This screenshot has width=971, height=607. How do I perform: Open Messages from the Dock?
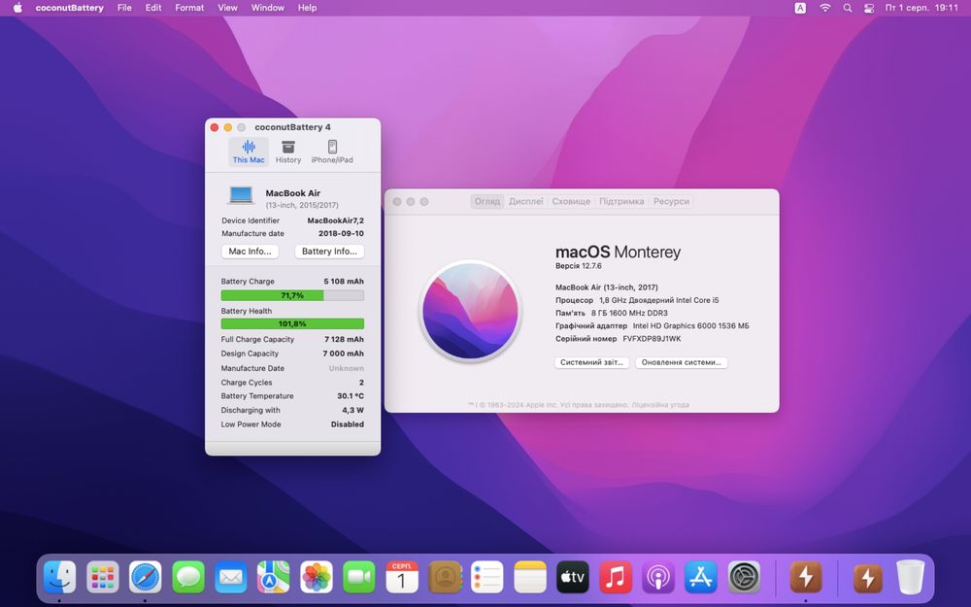(x=188, y=577)
